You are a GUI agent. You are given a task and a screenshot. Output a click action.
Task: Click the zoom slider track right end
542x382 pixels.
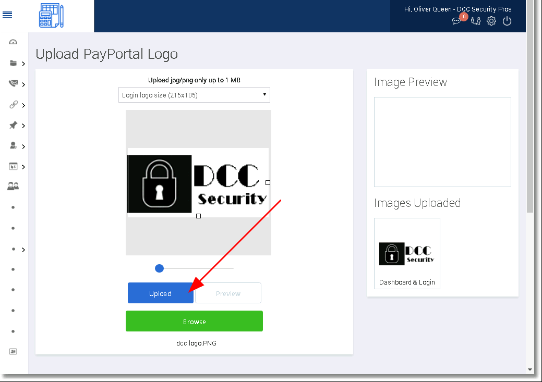[232, 268]
